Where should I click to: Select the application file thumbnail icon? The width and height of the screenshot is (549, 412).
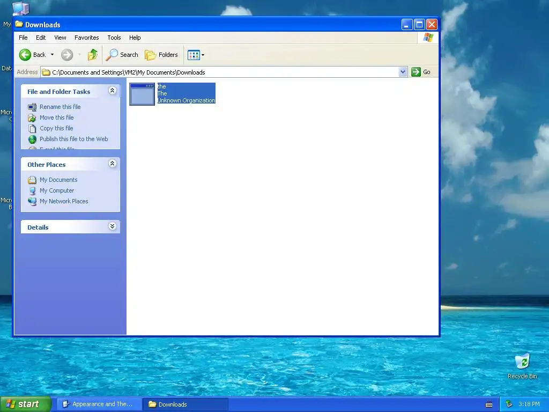tap(142, 94)
